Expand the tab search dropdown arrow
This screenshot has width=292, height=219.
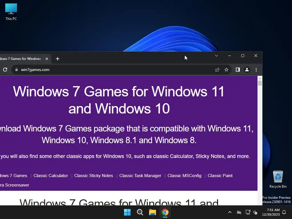[x=216, y=56]
